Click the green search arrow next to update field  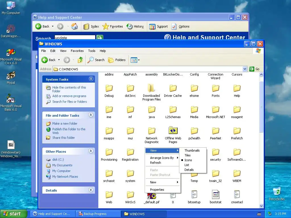tap(100, 38)
